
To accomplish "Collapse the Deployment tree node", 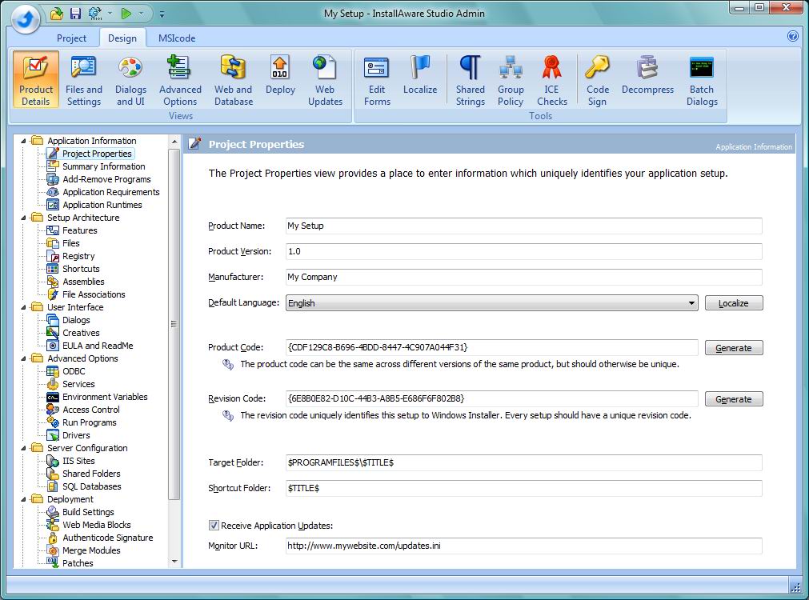I will (23, 499).
